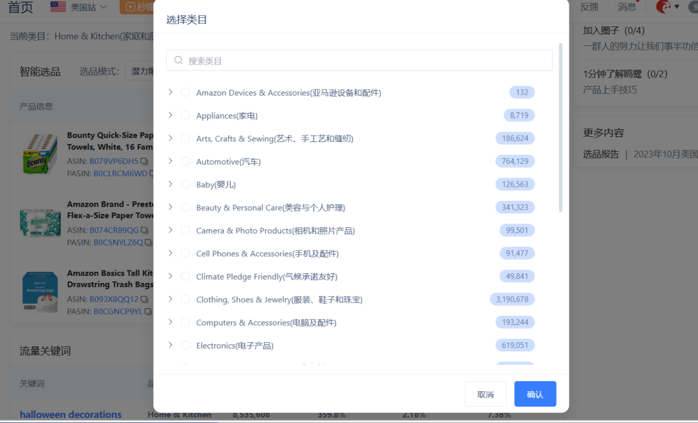698x423 pixels.
Task: Expand Clothing, Shoes & Jewelry subcategories
Action: tap(171, 299)
